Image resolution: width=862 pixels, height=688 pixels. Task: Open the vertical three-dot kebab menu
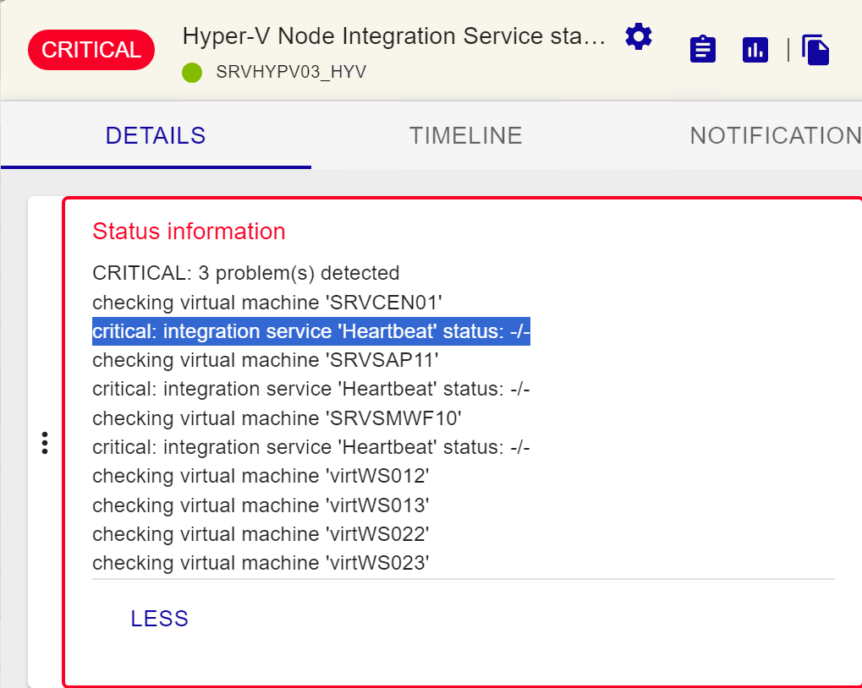coord(44,441)
